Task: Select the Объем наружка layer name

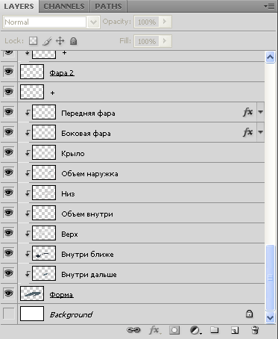Action: 89,174
